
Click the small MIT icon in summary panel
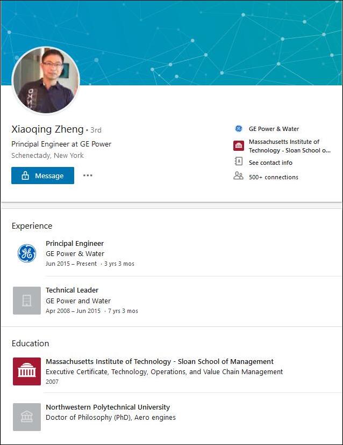[238, 146]
